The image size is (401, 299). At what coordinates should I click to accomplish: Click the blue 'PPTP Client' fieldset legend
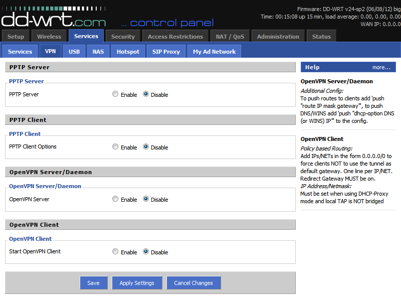[25, 134]
